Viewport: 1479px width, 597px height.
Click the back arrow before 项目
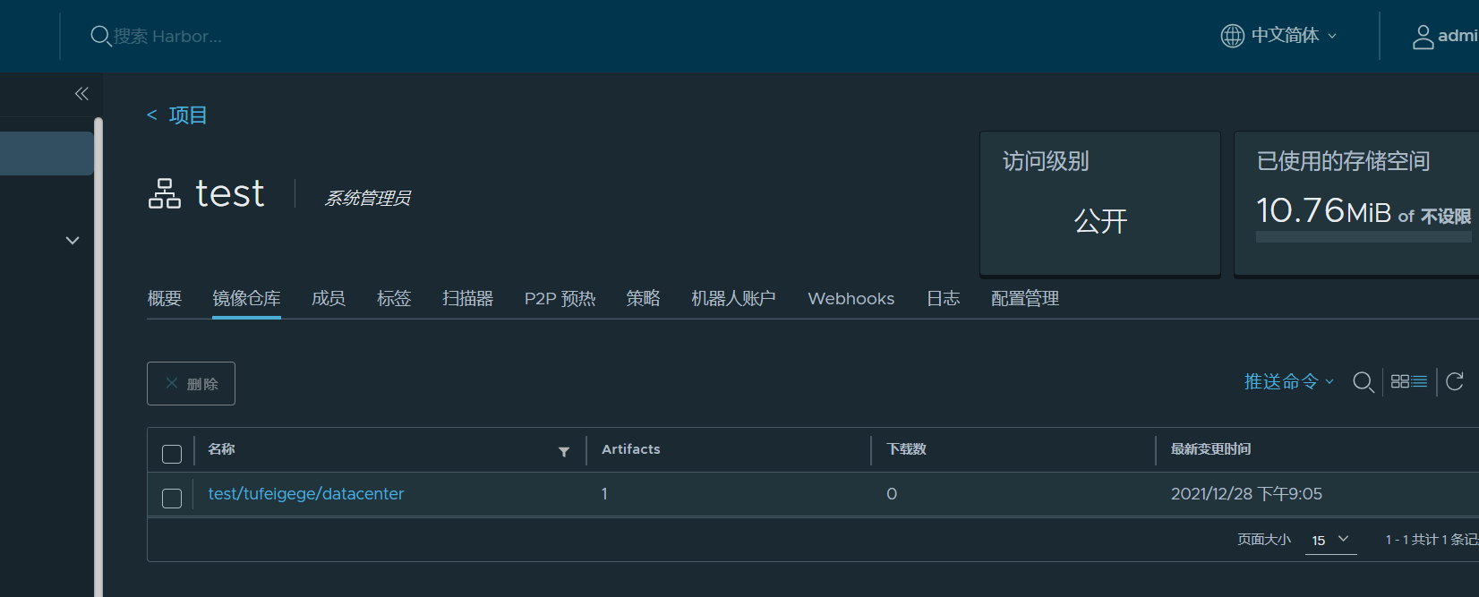tap(152, 115)
